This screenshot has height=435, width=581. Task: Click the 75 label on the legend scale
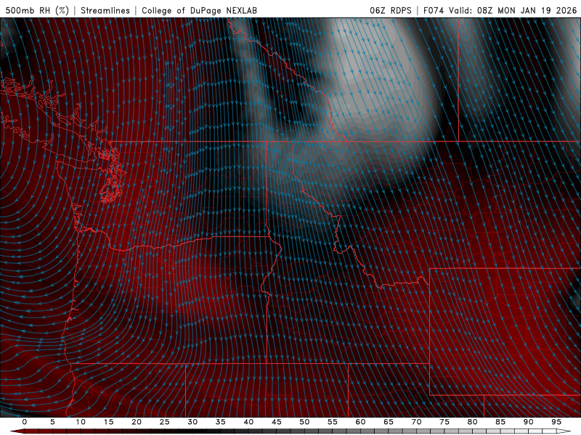444,422
